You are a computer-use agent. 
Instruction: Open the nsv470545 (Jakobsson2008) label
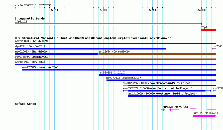(41, 67)
